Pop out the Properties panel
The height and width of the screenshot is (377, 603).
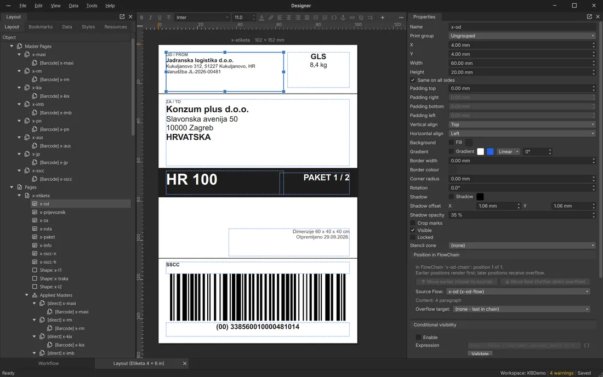(x=589, y=16)
